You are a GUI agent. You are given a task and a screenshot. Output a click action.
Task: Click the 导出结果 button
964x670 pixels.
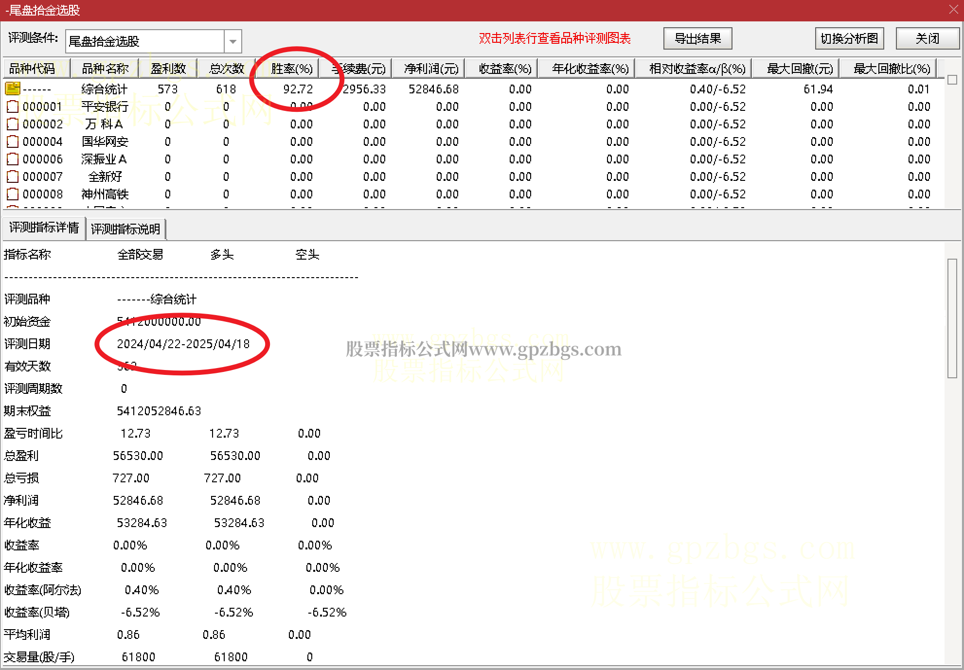pos(698,38)
